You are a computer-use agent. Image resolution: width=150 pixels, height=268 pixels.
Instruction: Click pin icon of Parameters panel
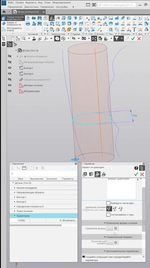pyautogui.click(x=144, y=164)
